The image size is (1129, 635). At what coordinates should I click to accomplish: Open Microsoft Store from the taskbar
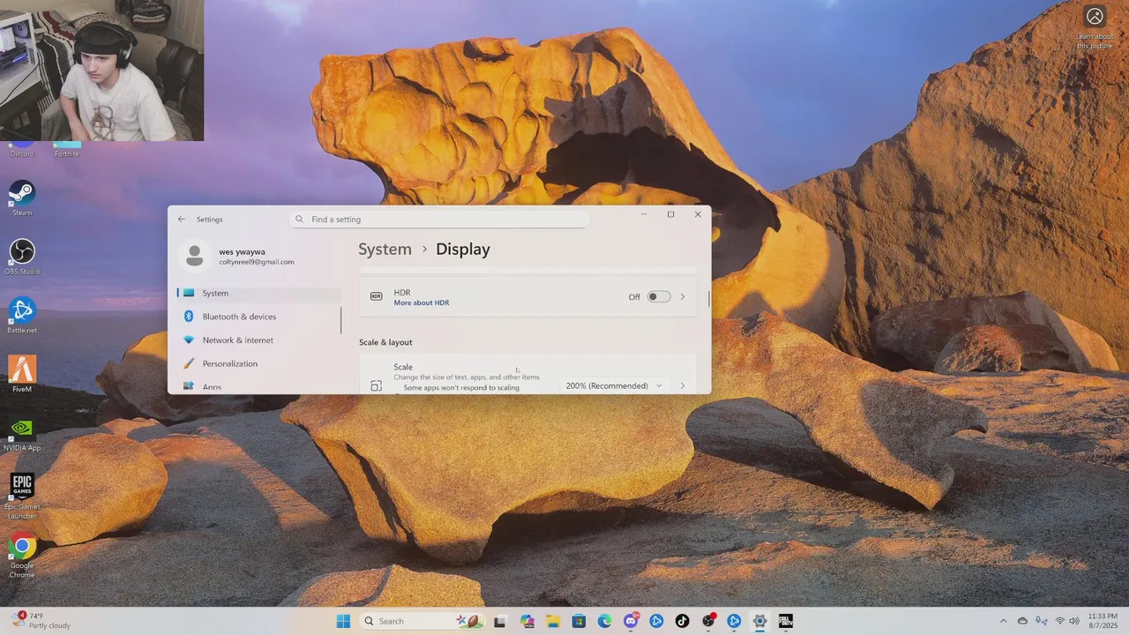[579, 621]
